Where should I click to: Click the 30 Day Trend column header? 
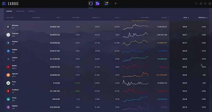tap(144, 18)
